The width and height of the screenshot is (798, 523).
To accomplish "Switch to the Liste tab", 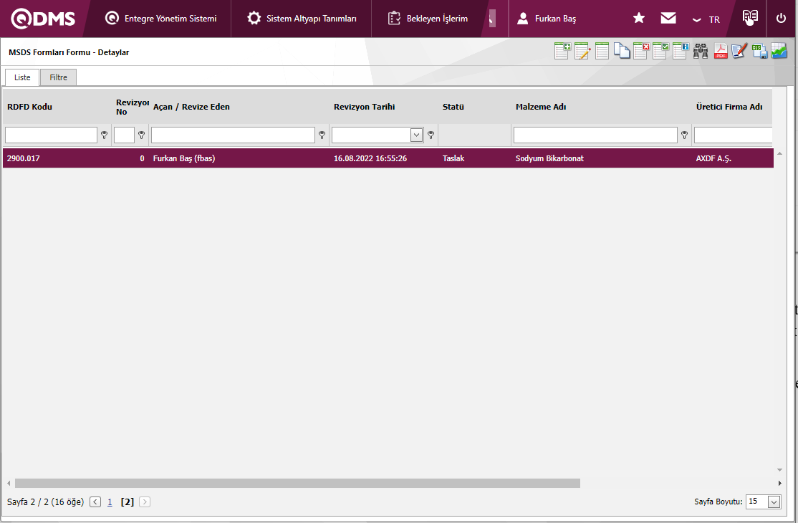I will [22, 77].
